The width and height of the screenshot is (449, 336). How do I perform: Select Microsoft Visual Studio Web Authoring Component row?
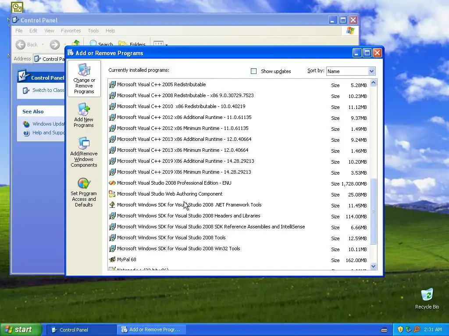239,194
